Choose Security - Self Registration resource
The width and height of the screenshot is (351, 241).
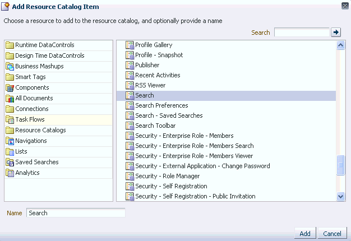226,186
